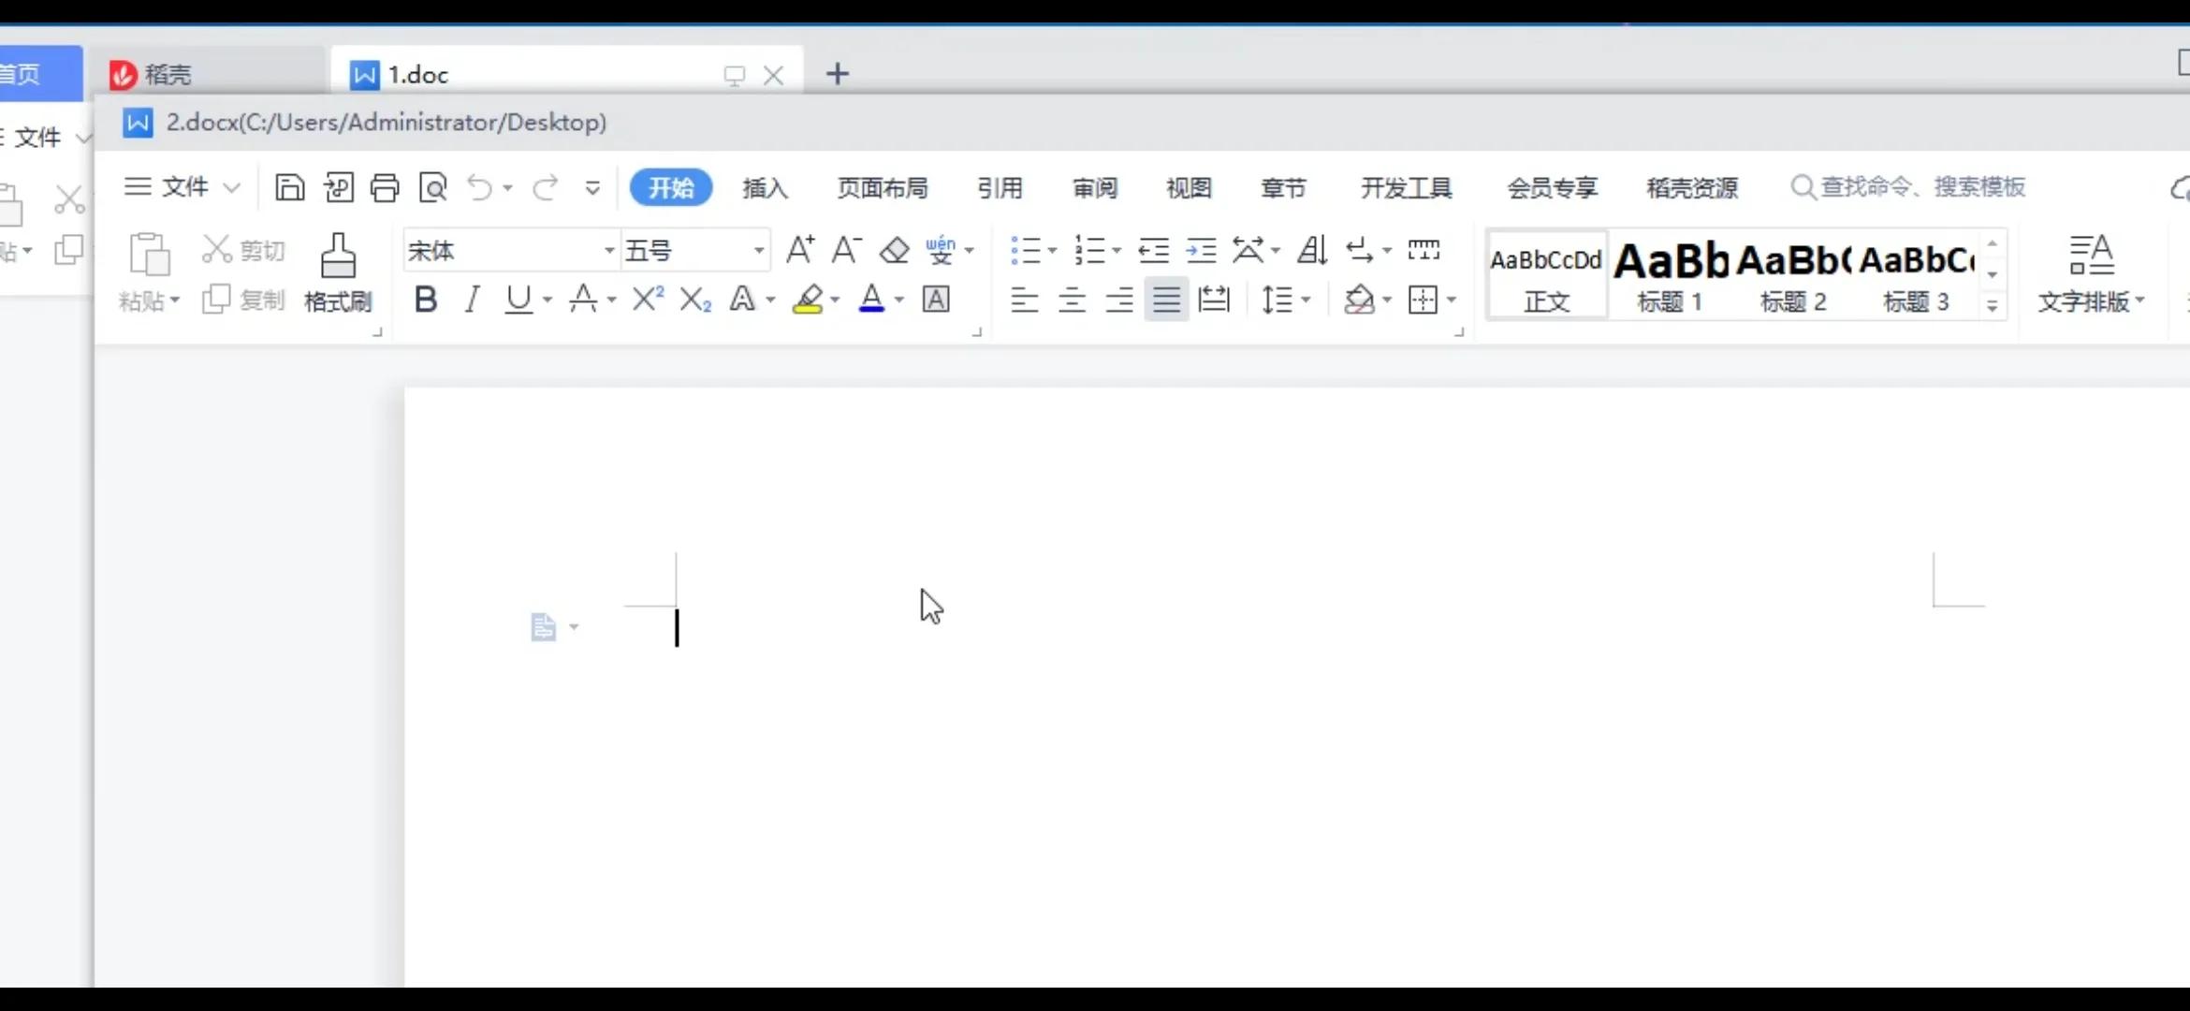Toggle bold formatting
The height and width of the screenshot is (1011, 2190).
pyautogui.click(x=426, y=299)
